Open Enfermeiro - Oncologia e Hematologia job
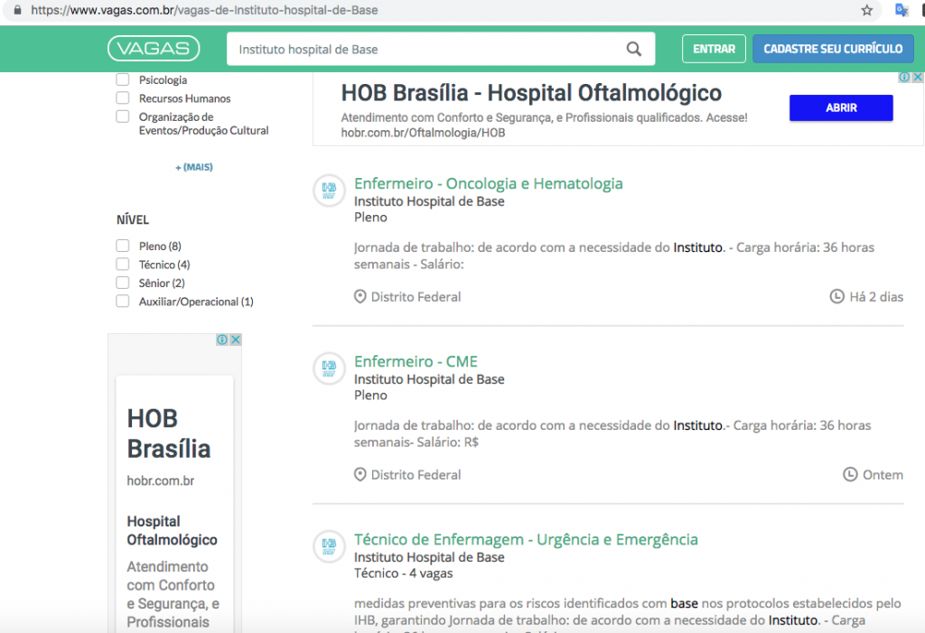 point(488,183)
